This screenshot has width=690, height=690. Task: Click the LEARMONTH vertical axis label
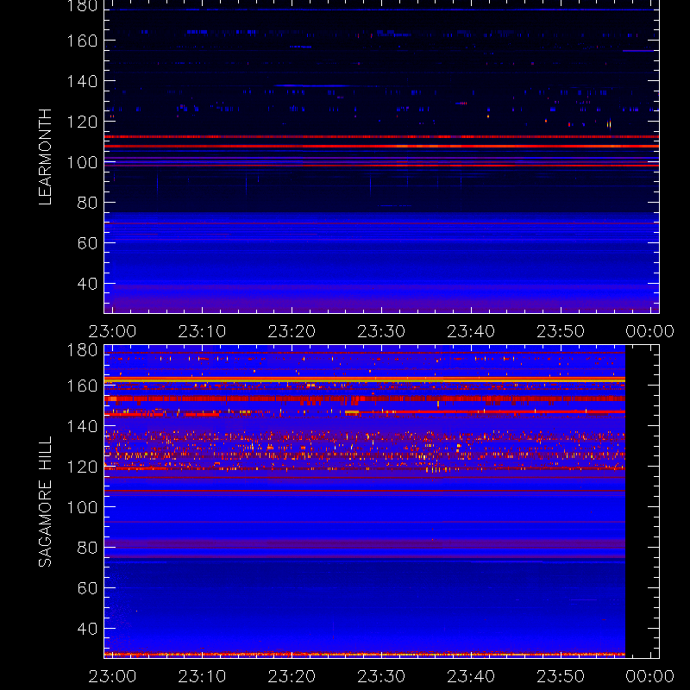[x=45, y=157]
